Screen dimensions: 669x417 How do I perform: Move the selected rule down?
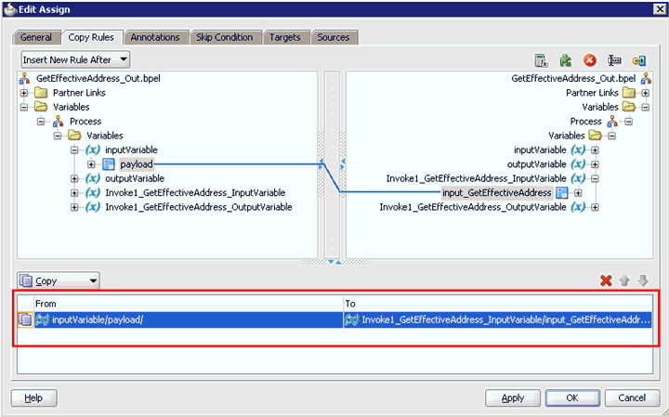point(643,280)
